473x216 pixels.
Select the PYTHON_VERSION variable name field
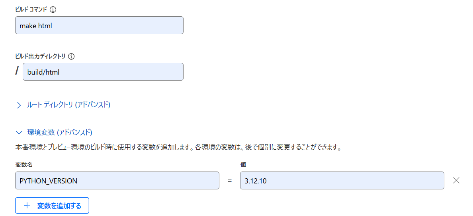(117, 181)
